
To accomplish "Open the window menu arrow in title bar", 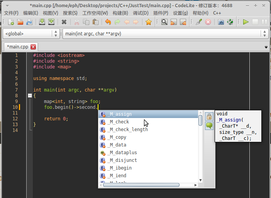I will point(7,6).
